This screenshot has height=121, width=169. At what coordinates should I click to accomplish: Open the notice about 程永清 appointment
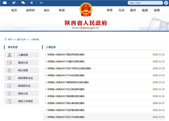pyautogui.click(x=66, y=103)
